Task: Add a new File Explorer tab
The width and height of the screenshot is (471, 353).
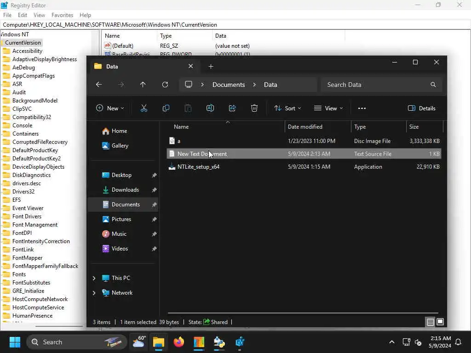Action: (x=211, y=66)
